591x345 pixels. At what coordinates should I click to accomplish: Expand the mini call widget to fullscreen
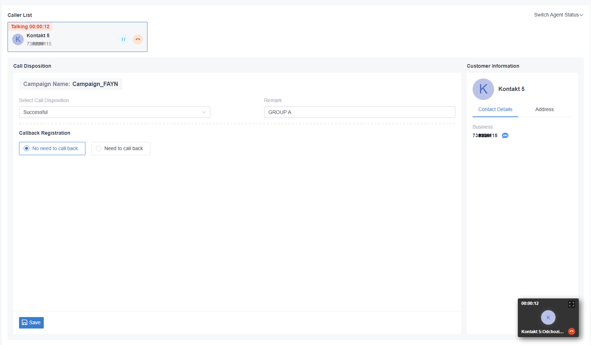(x=572, y=304)
